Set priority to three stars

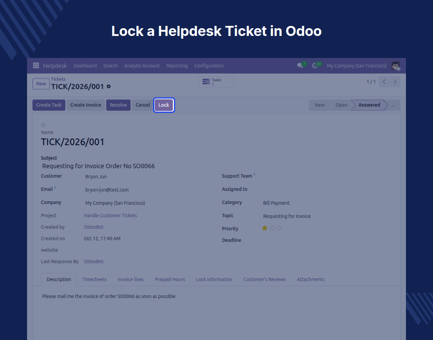tap(279, 228)
